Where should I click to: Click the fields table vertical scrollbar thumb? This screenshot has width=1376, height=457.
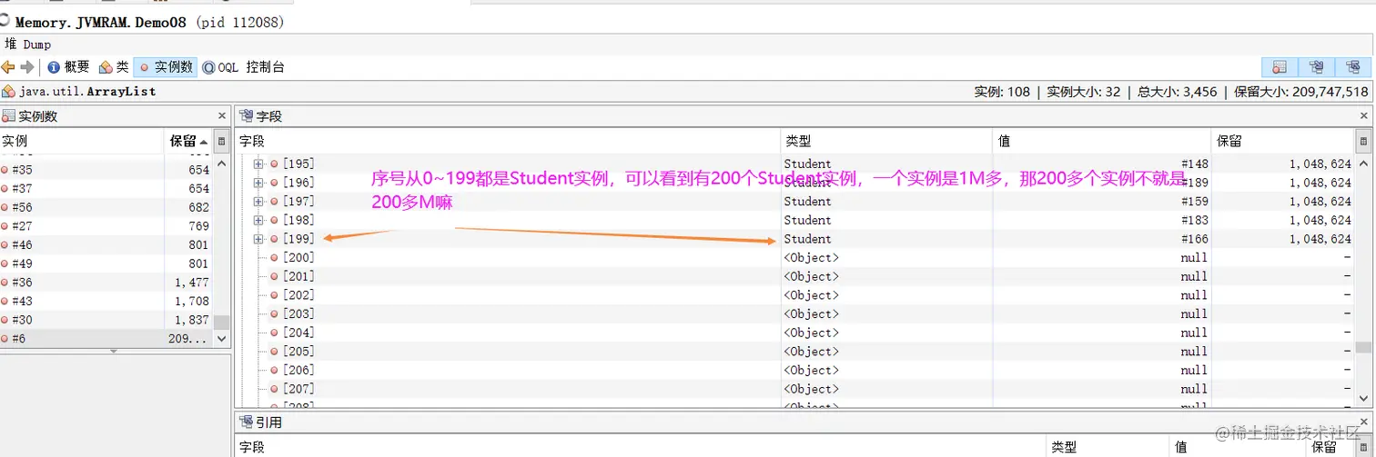coord(1362,347)
